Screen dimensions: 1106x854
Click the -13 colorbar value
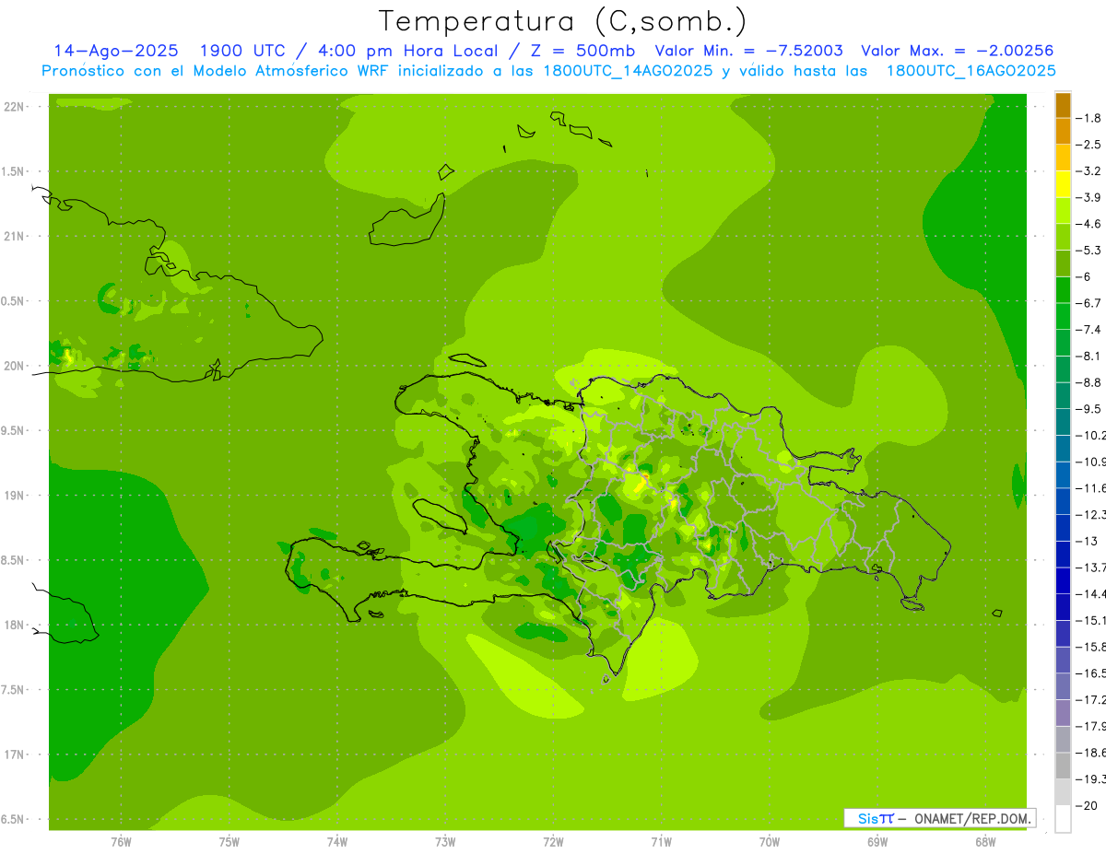coord(1088,541)
